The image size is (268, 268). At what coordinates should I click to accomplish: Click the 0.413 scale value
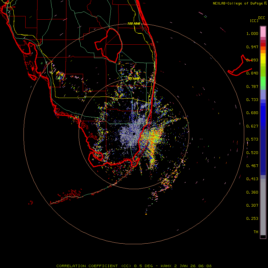coord(252,179)
